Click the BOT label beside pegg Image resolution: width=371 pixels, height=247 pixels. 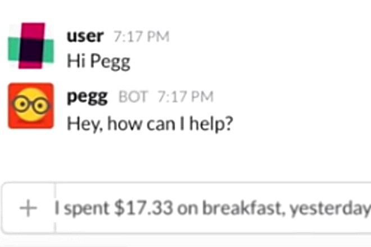click(133, 97)
